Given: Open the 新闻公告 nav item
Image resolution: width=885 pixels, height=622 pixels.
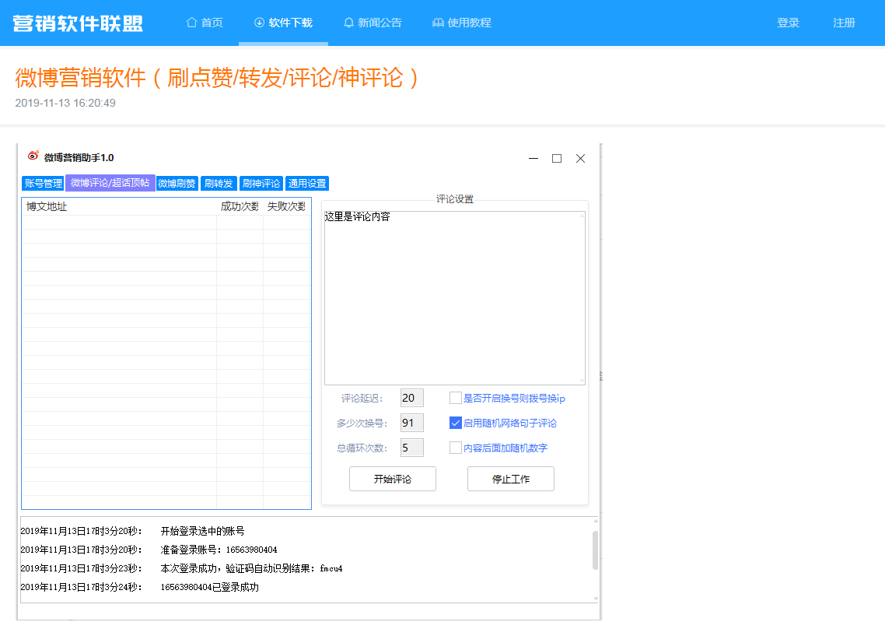Looking at the screenshot, I should click(x=373, y=23).
